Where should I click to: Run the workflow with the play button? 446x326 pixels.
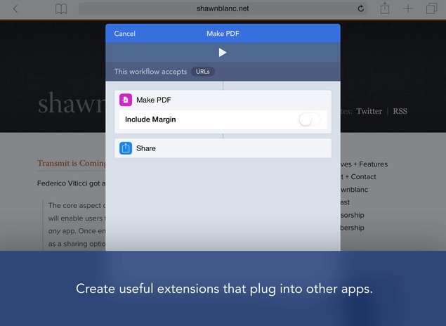[223, 53]
